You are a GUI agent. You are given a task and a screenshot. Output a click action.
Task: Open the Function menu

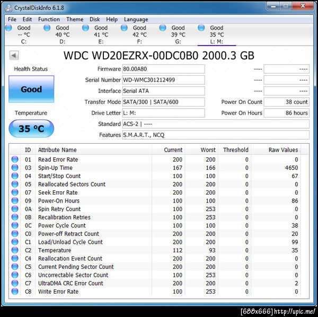tap(49, 19)
